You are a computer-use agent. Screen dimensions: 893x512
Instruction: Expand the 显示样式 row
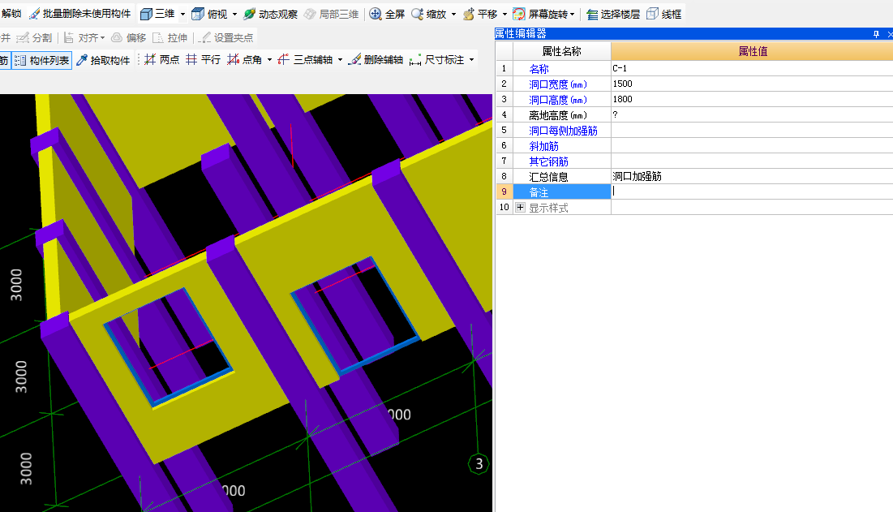[520, 208]
